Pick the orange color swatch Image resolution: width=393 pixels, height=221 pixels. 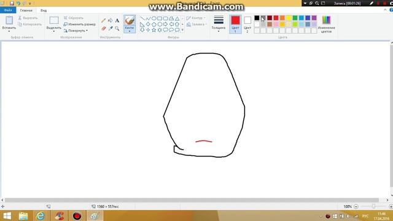coord(282,18)
